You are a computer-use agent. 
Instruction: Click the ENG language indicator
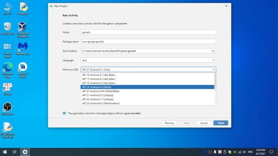[250, 152]
